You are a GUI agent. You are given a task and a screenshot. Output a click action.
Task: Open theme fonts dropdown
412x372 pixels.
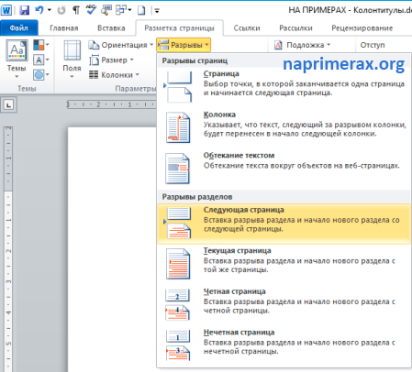click(x=41, y=60)
